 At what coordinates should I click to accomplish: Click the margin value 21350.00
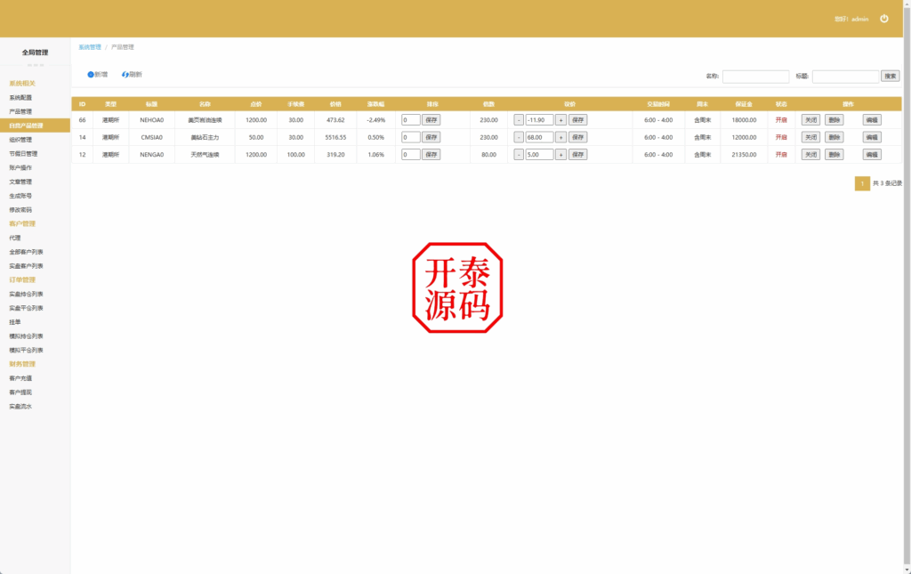[744, 155]
